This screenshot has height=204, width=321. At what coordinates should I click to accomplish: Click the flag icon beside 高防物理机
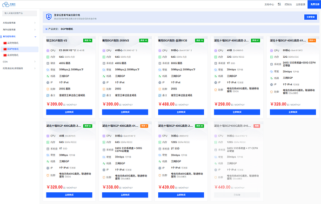click(x=5, y=43)
